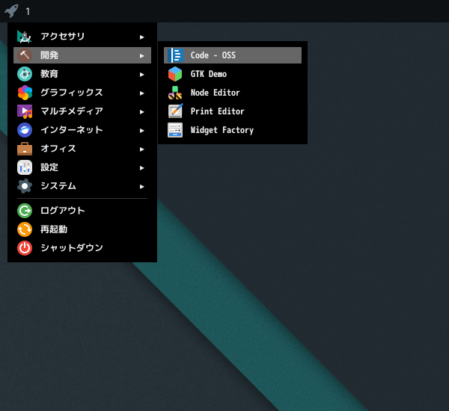Click the Node Editor icon

pyautogui.click(x=175, y=93)
